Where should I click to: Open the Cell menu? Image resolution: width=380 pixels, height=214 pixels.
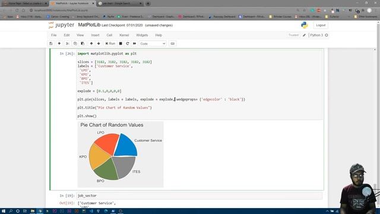(x=109, y=35)
